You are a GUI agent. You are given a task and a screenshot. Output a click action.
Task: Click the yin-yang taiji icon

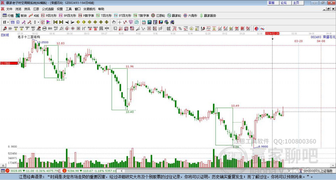[257, 28]
